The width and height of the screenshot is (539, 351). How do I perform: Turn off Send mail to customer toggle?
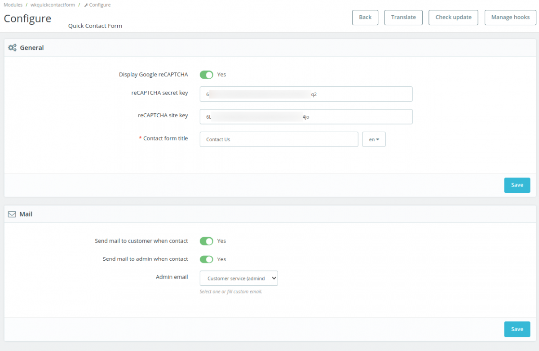click(207, 241)
